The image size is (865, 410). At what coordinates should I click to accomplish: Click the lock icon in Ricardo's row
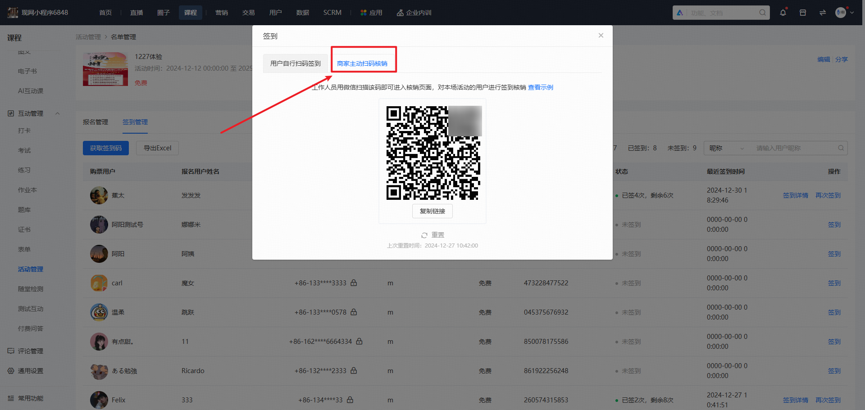click(354, 371)
